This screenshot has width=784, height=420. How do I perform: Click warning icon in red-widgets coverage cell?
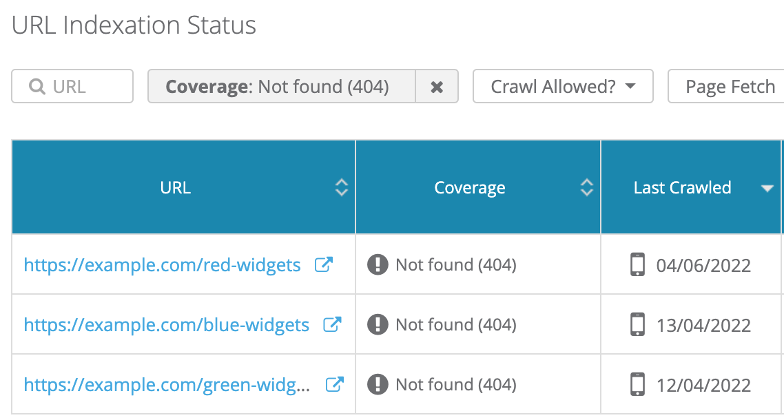pos(378,264)
